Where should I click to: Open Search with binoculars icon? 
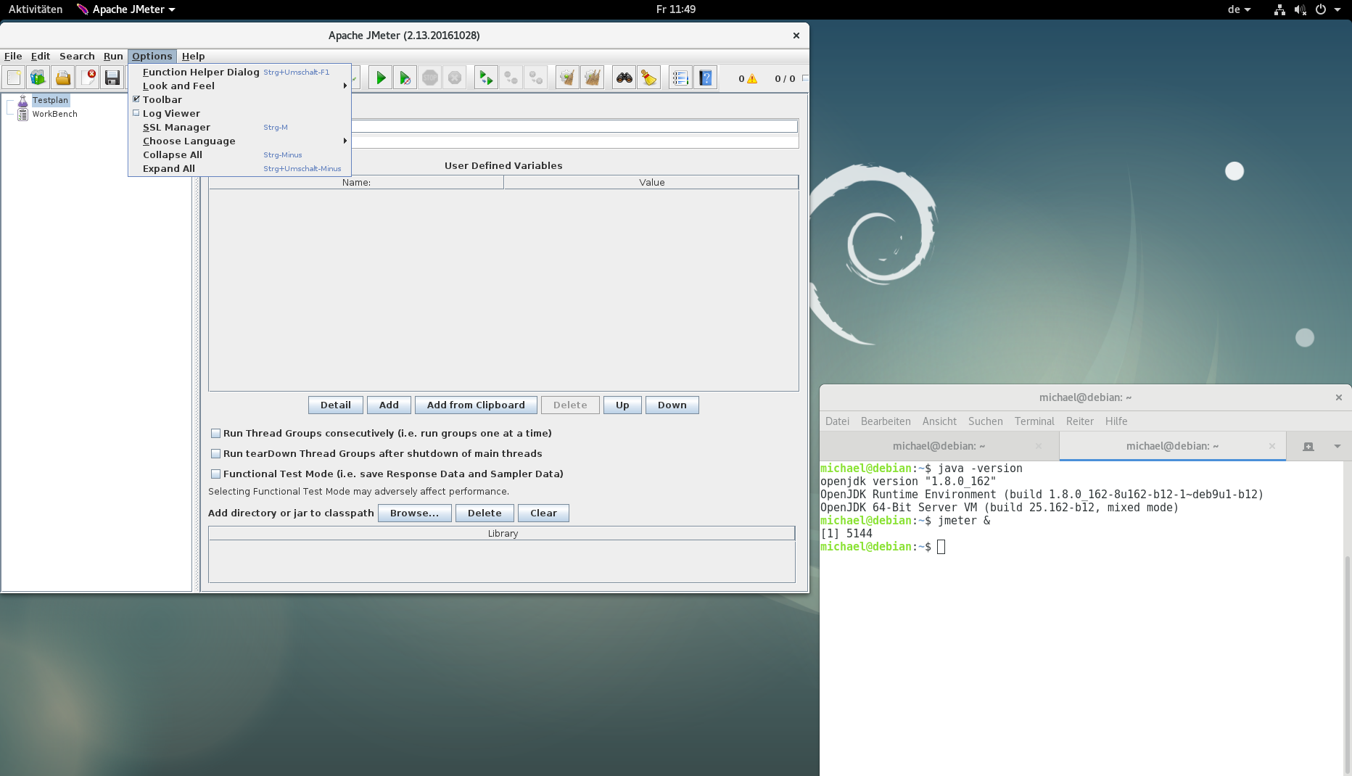click(x=624, y=78)
